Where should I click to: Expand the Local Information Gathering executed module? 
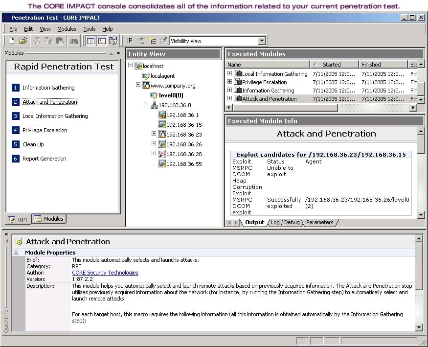tap(229, 73)
